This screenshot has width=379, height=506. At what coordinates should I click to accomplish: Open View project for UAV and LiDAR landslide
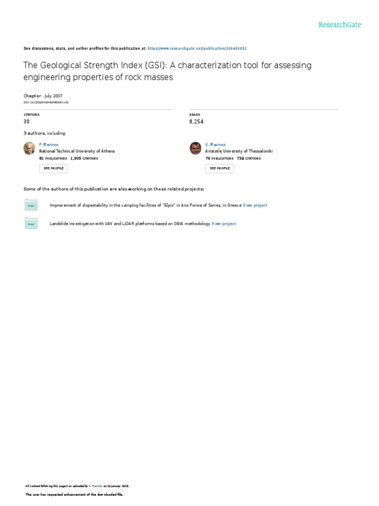pos(224,223)
